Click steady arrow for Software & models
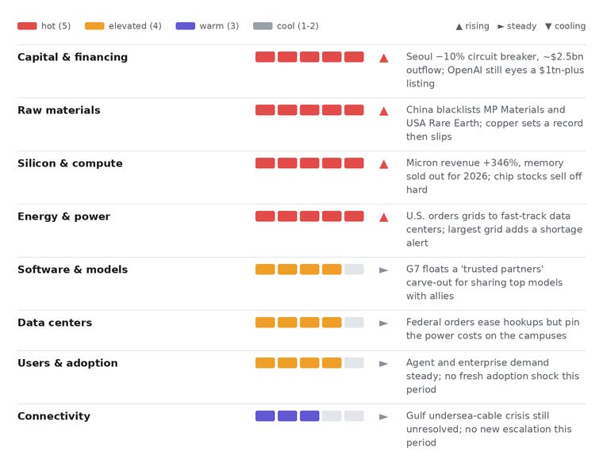Viewport: 603px width, 474px height. point(383,270)
